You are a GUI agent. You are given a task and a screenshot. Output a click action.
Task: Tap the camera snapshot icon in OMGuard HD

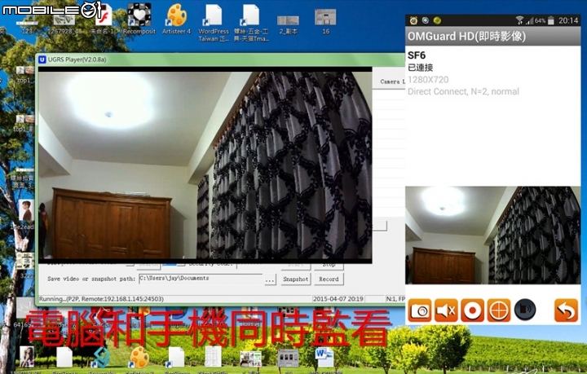pos(419,310)
